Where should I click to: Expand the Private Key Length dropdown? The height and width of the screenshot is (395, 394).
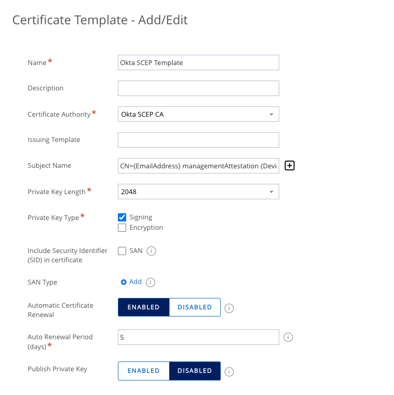pyautogui.click(x=199, y=192)
